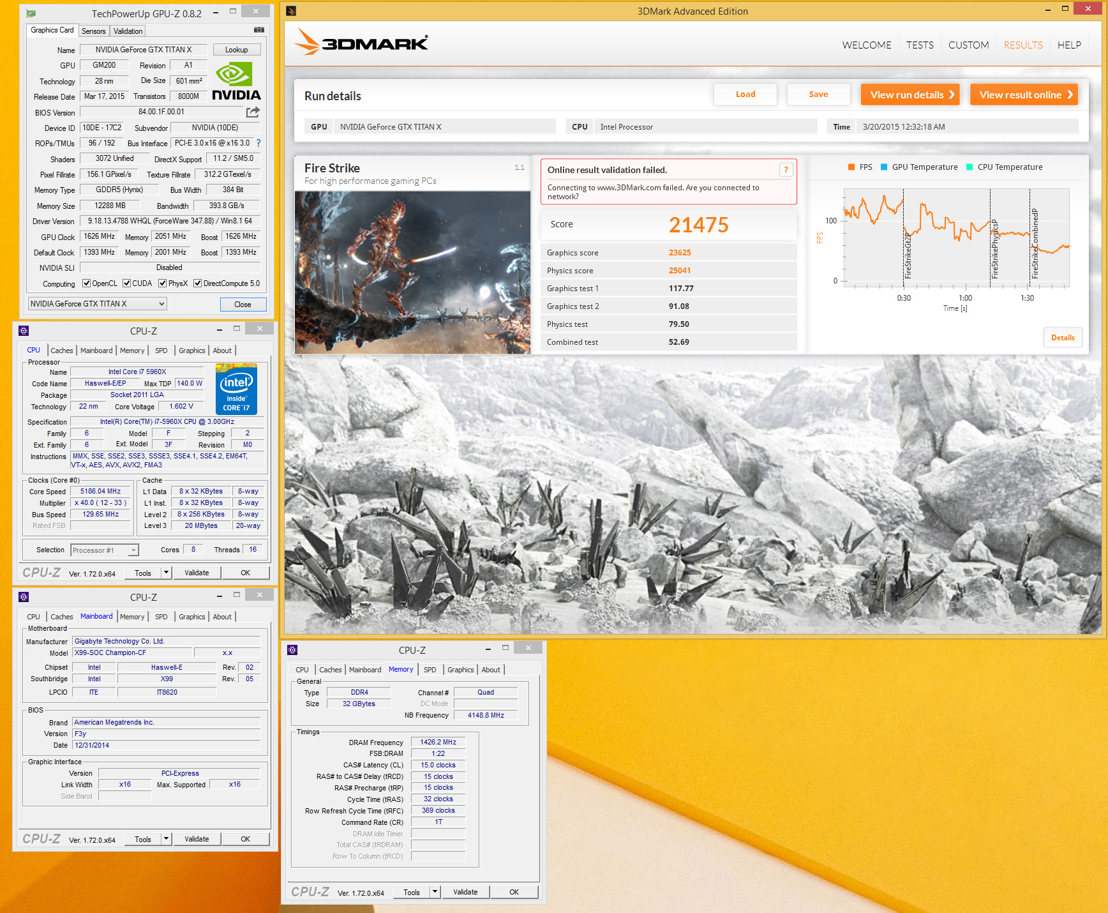The height and width of the screenshot is (913, 1108).
Task: Click OK in CPU-Z motherboard window
Action: click(246, 839)
